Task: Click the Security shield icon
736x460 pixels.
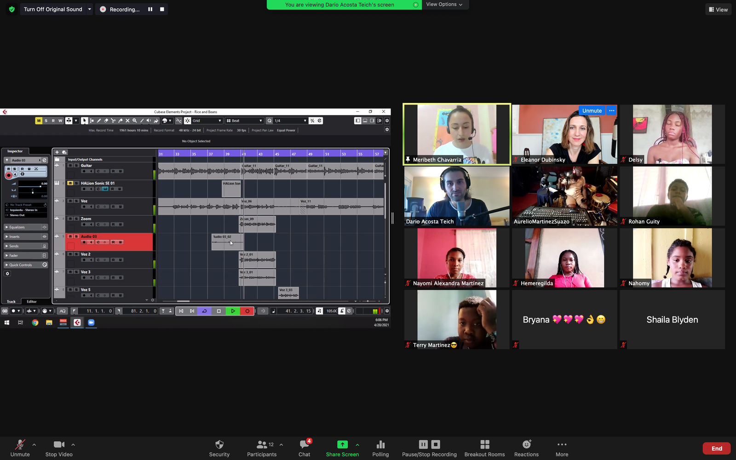Action: click(x=219, y=444)
